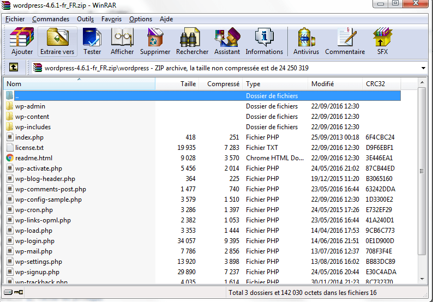
Task: Sort by the CRC32 column header
Action: click(x=381, y=83)
